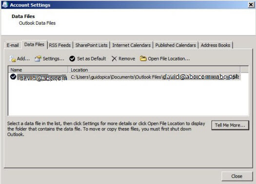Go to the SharePoint Lists tab

[x=92, y=45]
